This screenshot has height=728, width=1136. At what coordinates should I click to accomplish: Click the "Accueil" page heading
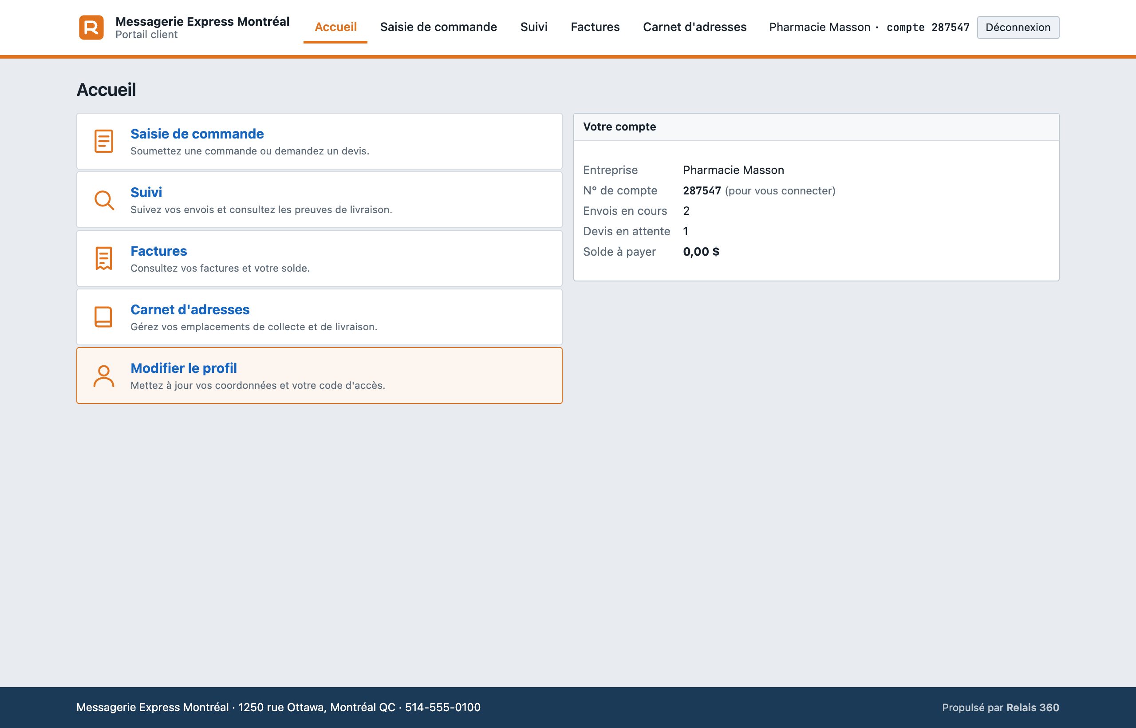[x=106, y=90]
